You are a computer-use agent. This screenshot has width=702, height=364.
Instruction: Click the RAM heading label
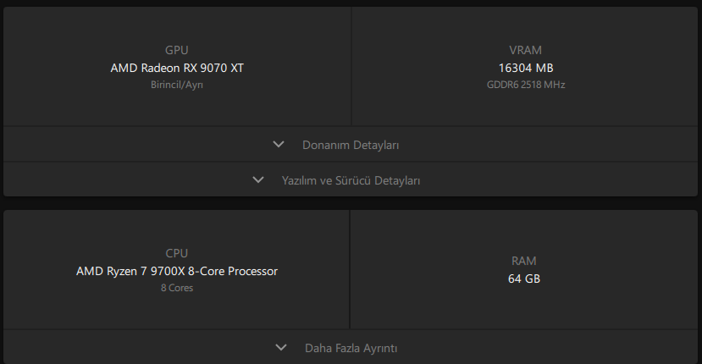[525, 261]
